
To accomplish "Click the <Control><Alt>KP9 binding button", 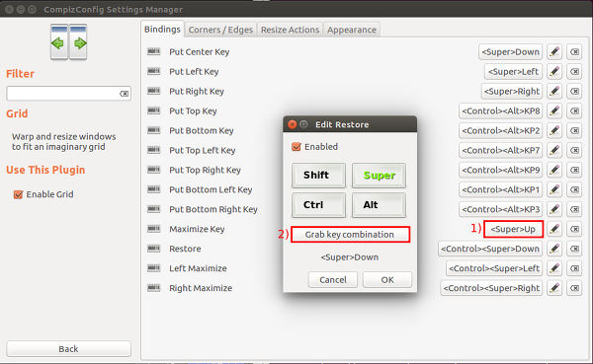I will tap(501, 170).
